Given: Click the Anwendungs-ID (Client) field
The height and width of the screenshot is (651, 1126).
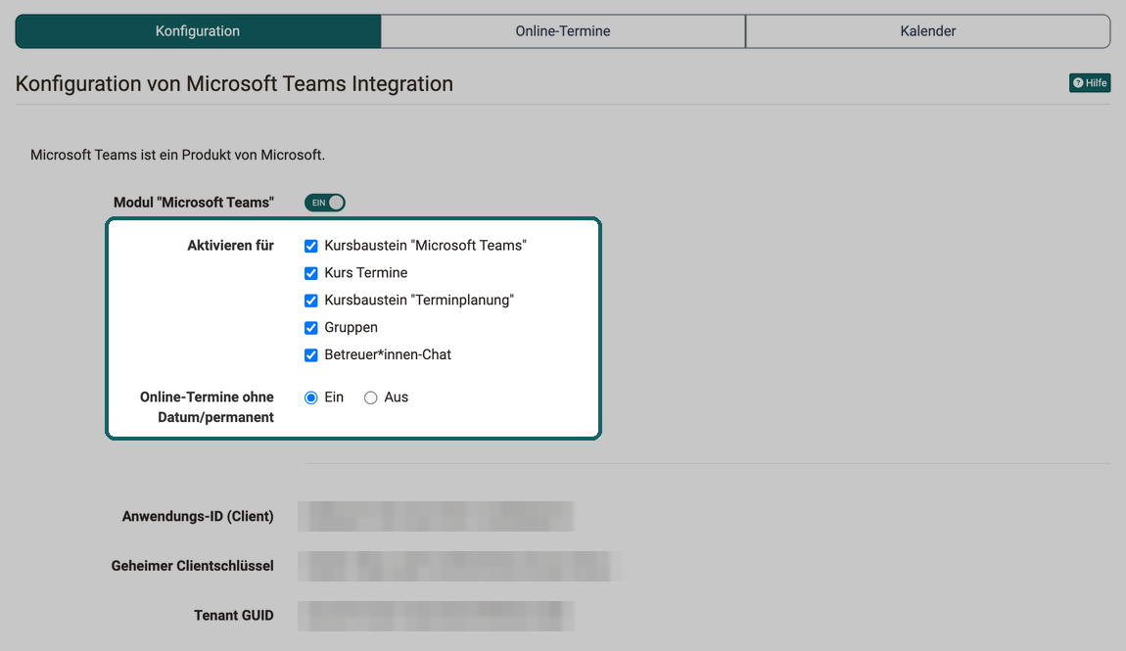Looking at the screenshot, I should [x=436, y=516].
